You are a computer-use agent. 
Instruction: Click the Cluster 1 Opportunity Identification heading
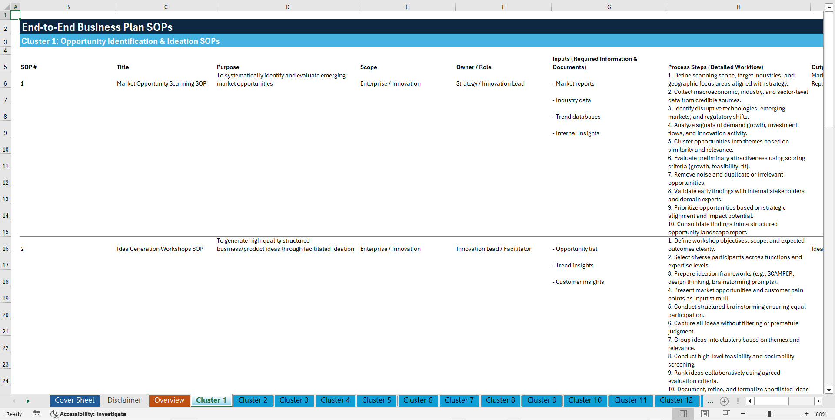[120, 41]
